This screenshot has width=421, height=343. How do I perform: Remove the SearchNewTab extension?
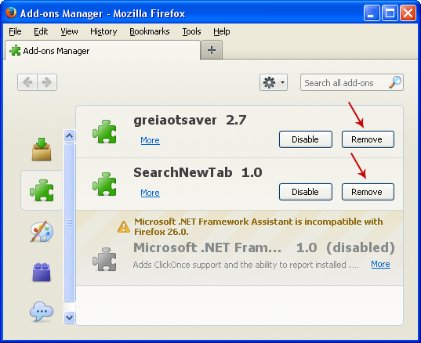[x=368, y=192]
